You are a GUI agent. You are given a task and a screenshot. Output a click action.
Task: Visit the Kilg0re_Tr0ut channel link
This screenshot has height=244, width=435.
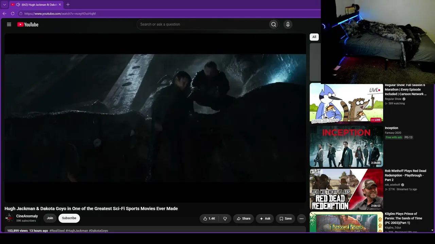393,228
